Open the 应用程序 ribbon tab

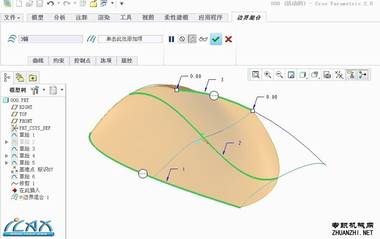[210, 18]
